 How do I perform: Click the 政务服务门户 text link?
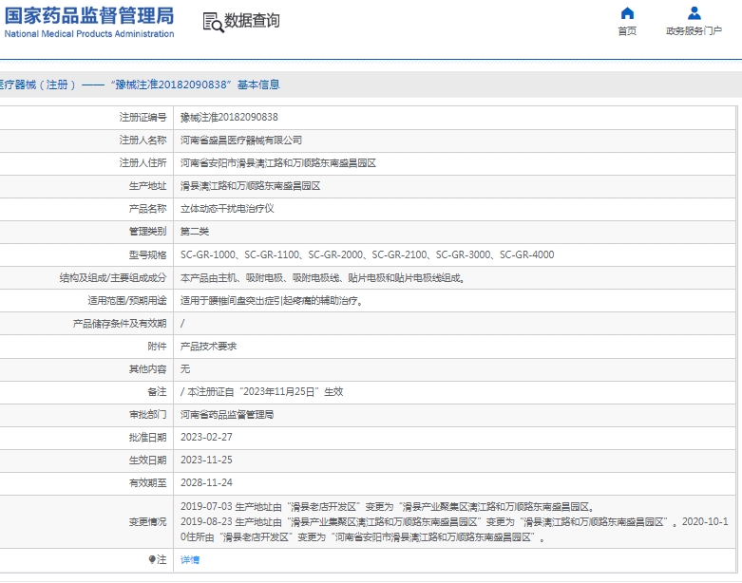pos(694,31)
